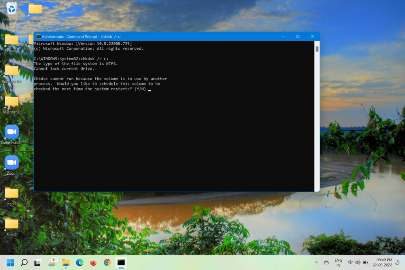
Task: Select the Step 1 desktop folder
Action: (11, 193)
